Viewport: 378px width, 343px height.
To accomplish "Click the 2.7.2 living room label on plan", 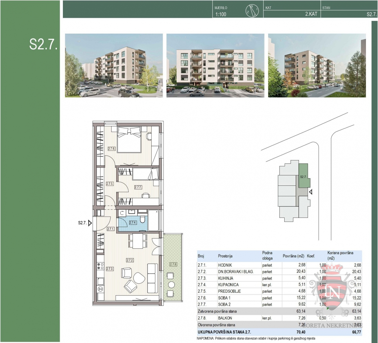I will (x=130, y=260).
